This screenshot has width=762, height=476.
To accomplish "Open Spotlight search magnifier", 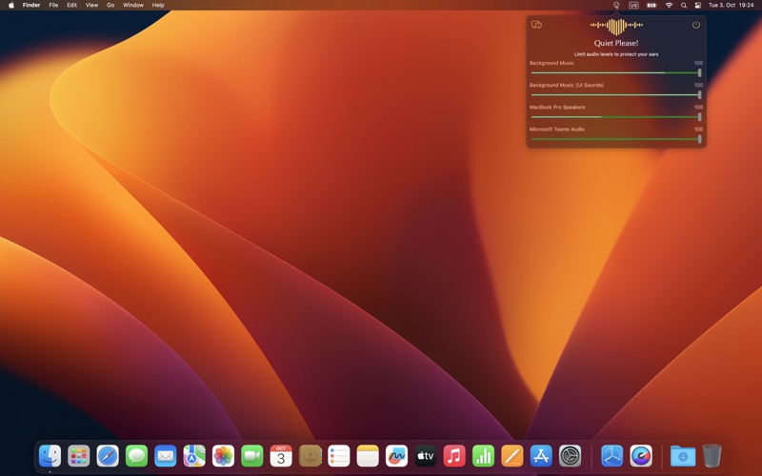I will tap(684, 5).
